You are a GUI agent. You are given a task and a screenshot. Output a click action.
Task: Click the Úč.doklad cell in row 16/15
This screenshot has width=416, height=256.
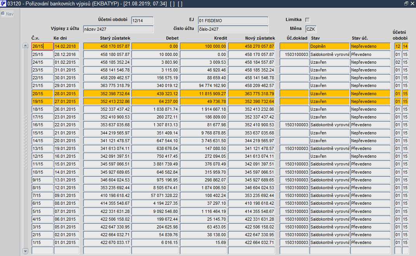[294, 125]
